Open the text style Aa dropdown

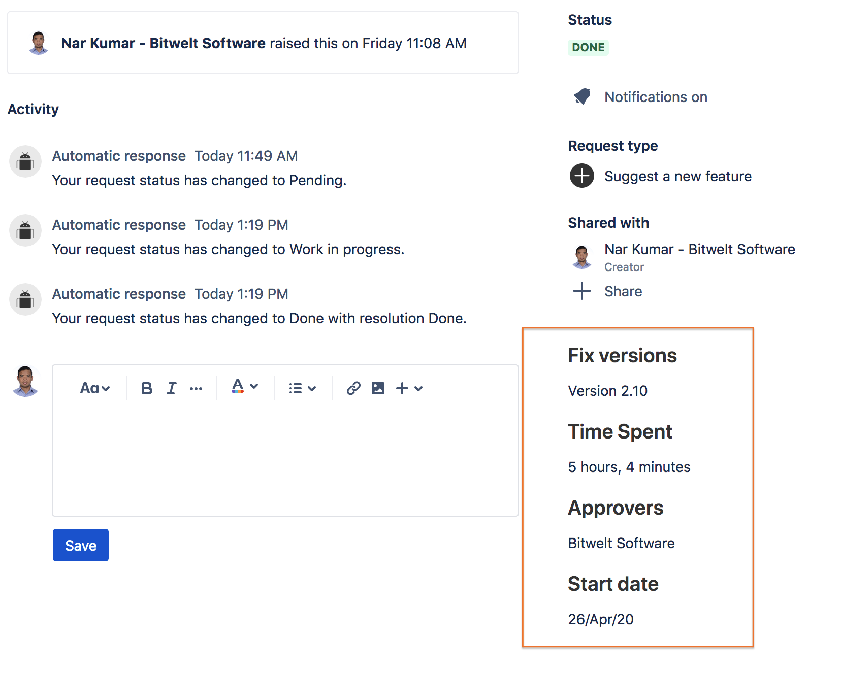(95, 388)
